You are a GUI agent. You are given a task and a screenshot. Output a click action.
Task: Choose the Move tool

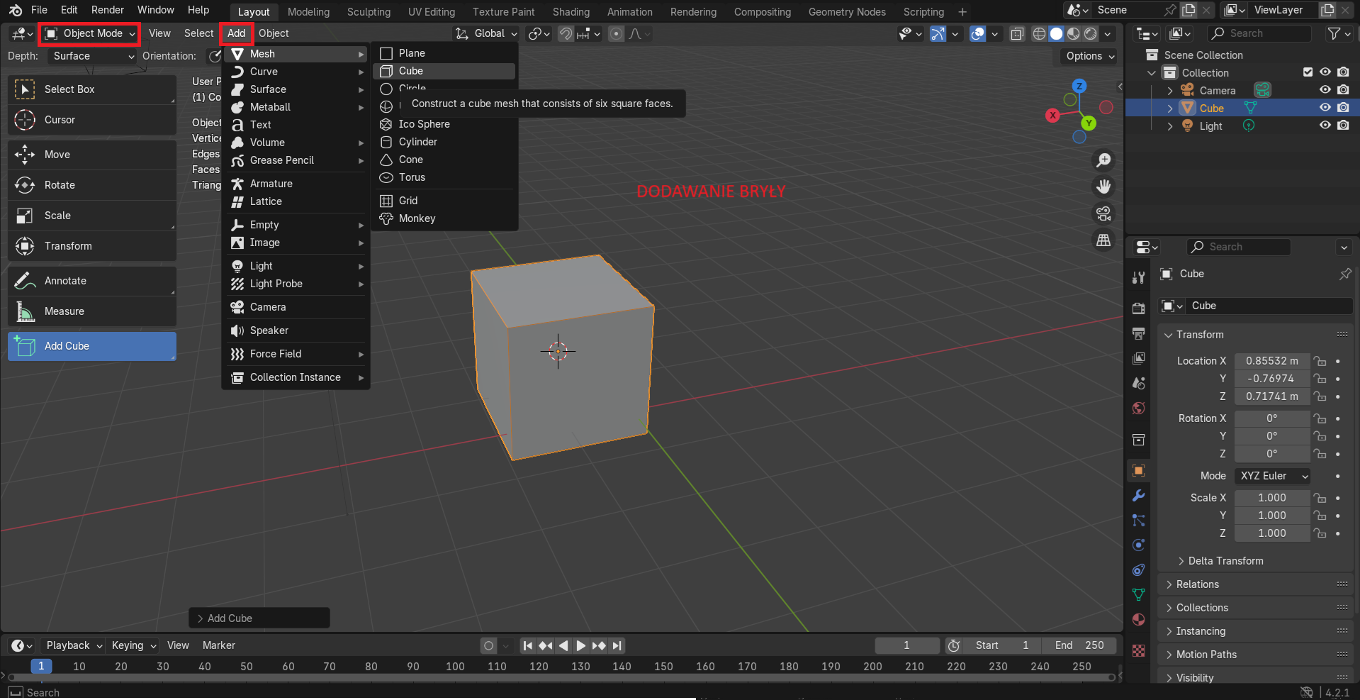pyautogui.click(x=92, y=155)
